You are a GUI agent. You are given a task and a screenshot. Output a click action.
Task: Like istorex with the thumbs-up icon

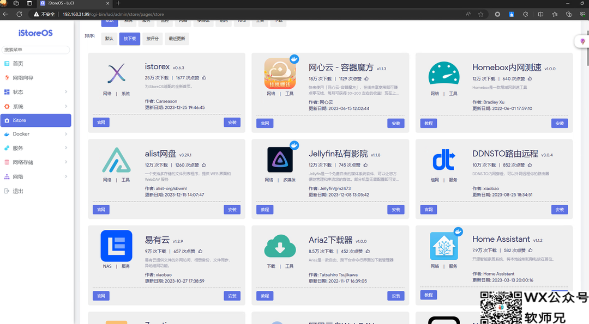pyautogui.click(x=204, y=78)
